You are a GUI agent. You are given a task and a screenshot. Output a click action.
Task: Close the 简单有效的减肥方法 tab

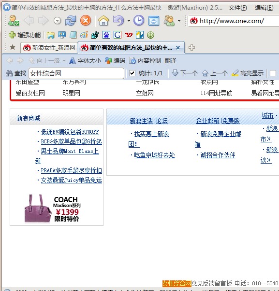click(x=178, y=48)
